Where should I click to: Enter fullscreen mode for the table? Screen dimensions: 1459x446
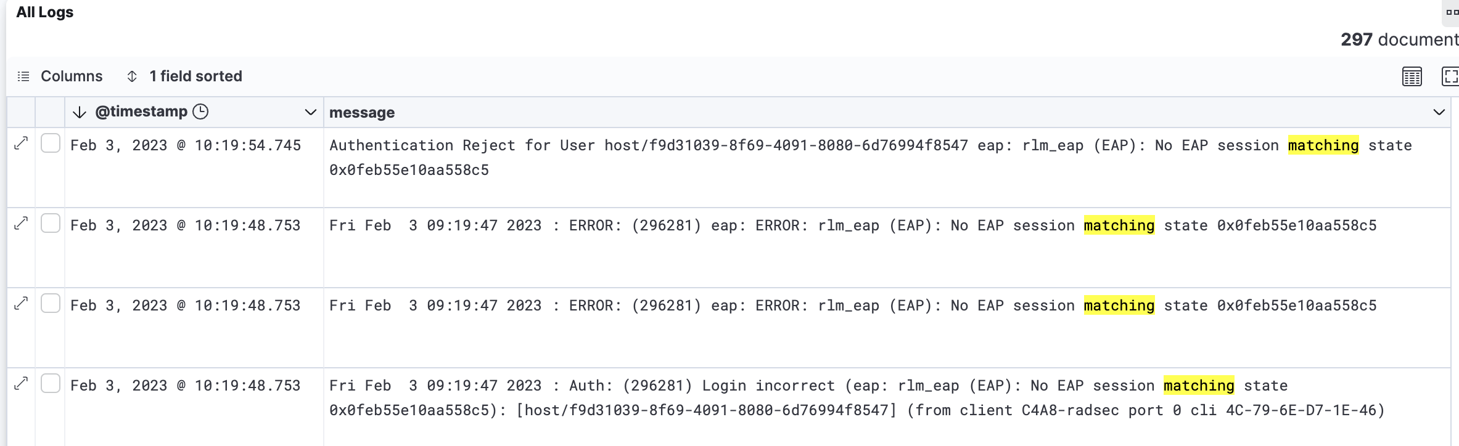click(x=1450, y=76)
